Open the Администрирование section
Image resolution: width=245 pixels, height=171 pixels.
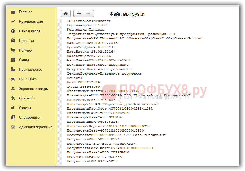coord(36,127)
